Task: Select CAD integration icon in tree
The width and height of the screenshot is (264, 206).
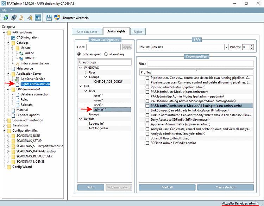Action: click(x=13, y=38)
